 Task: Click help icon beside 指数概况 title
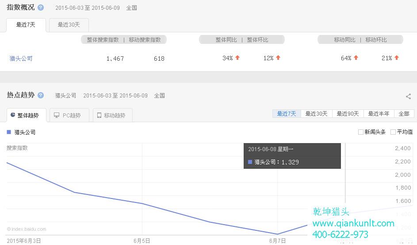(x=41, y=8)
